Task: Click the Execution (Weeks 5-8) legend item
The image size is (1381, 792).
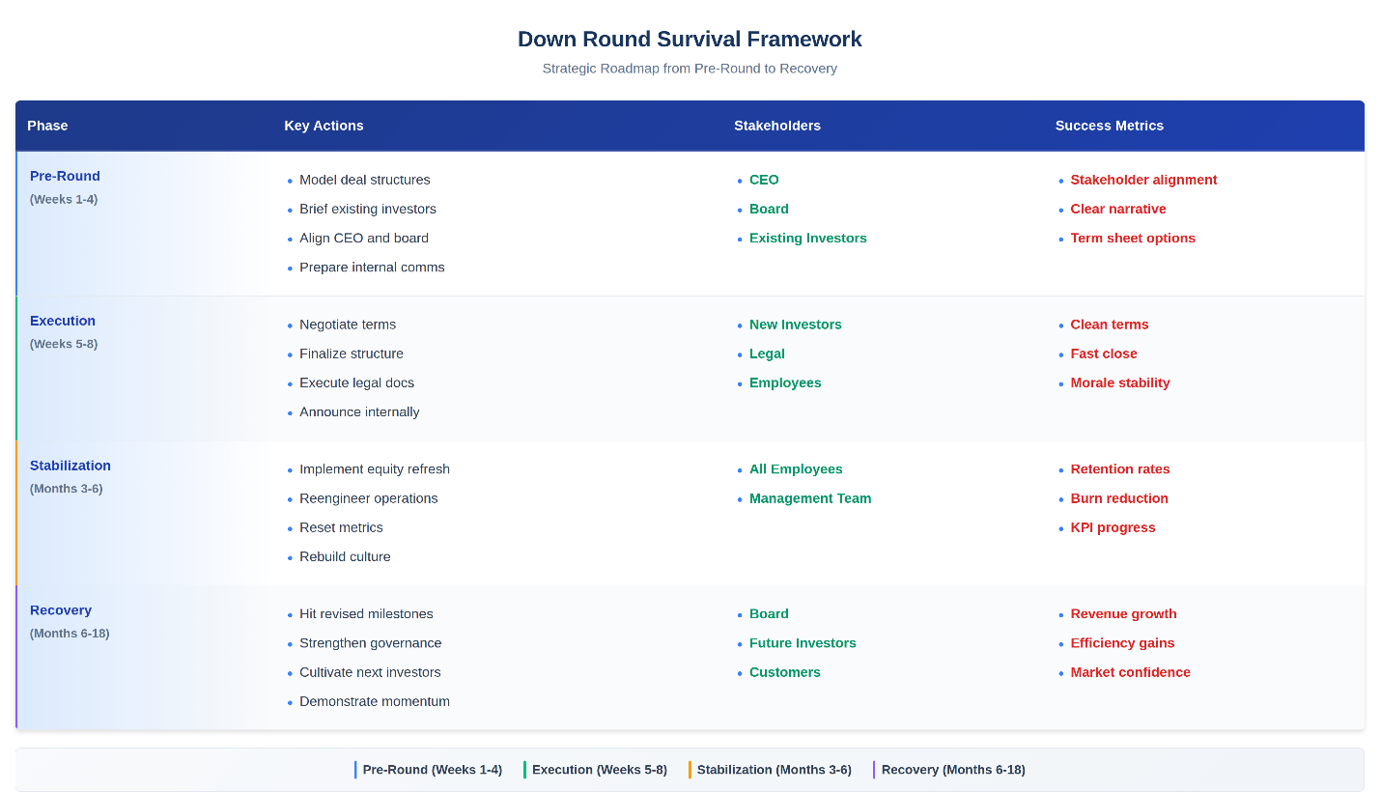Action: coord(598,770)
